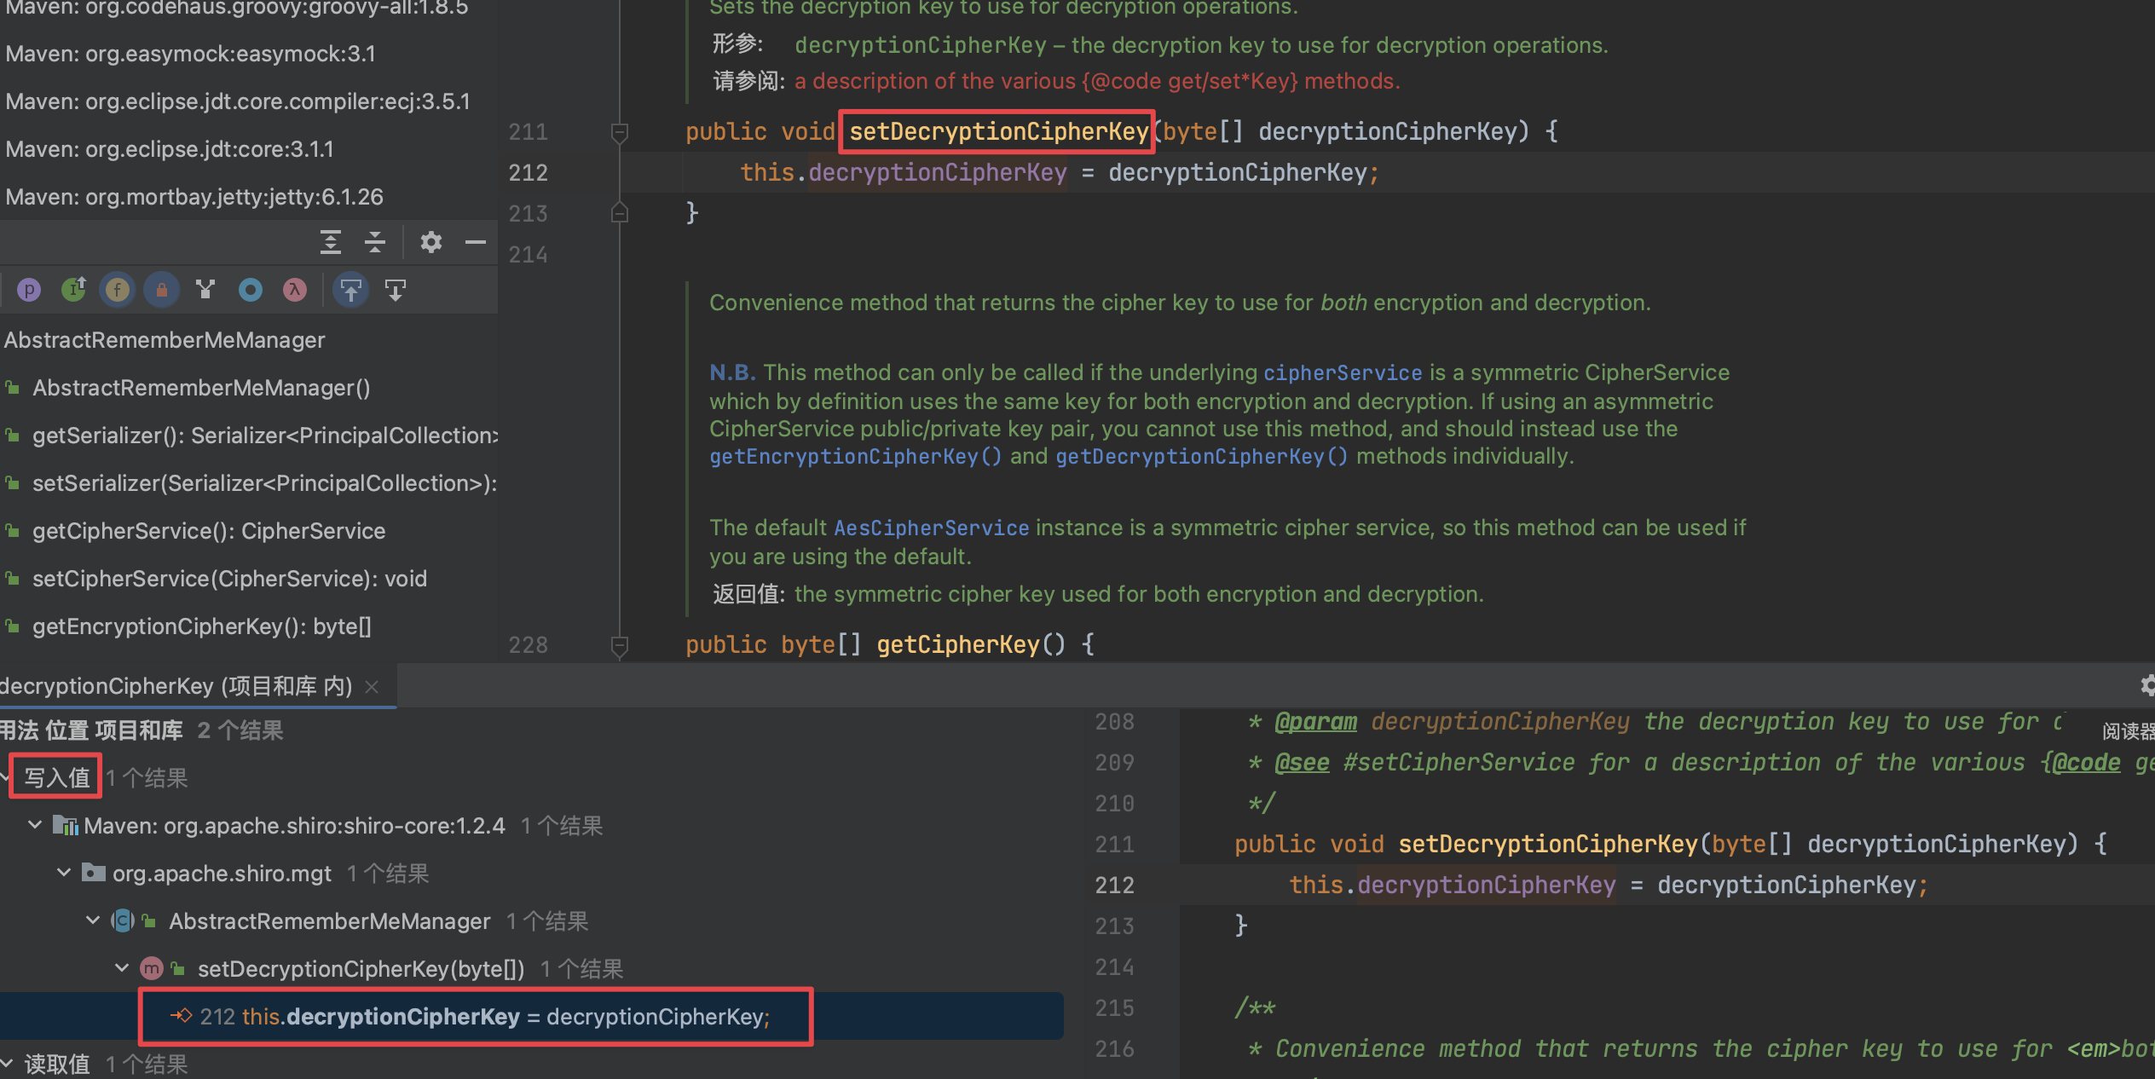Click Expand All icon in Structure panel
Viewport: 2155px width, 1079px height.
[331, 242]
